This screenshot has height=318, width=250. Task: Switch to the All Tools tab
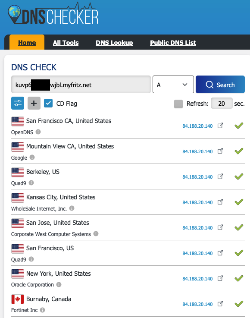click(x=66, y=43)
